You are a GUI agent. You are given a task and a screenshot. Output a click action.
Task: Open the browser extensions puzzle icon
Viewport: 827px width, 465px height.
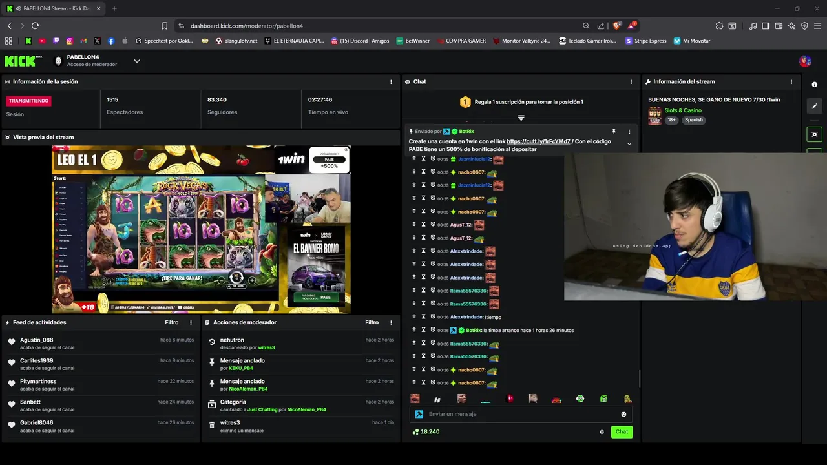pyautogui.click(x=719, y=26)
